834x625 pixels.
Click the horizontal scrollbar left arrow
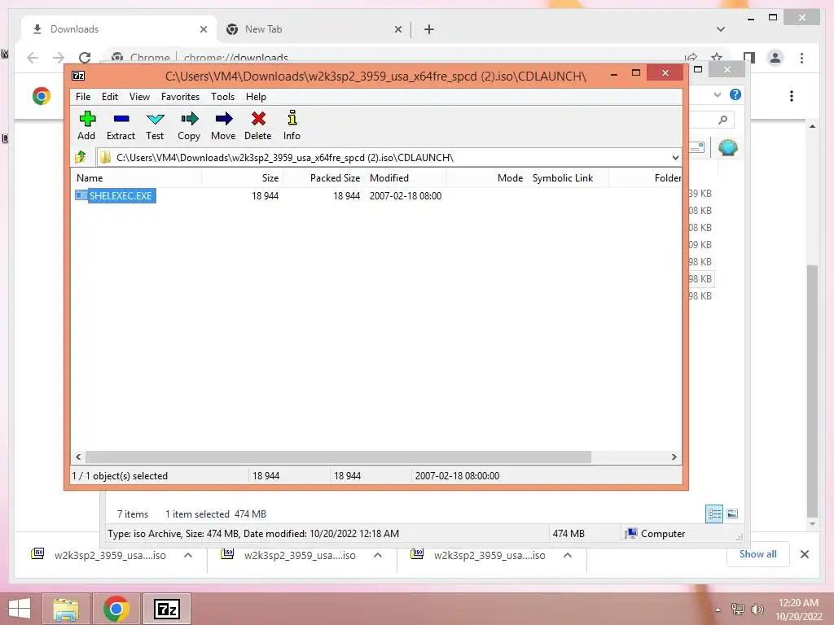coord(78,457)
